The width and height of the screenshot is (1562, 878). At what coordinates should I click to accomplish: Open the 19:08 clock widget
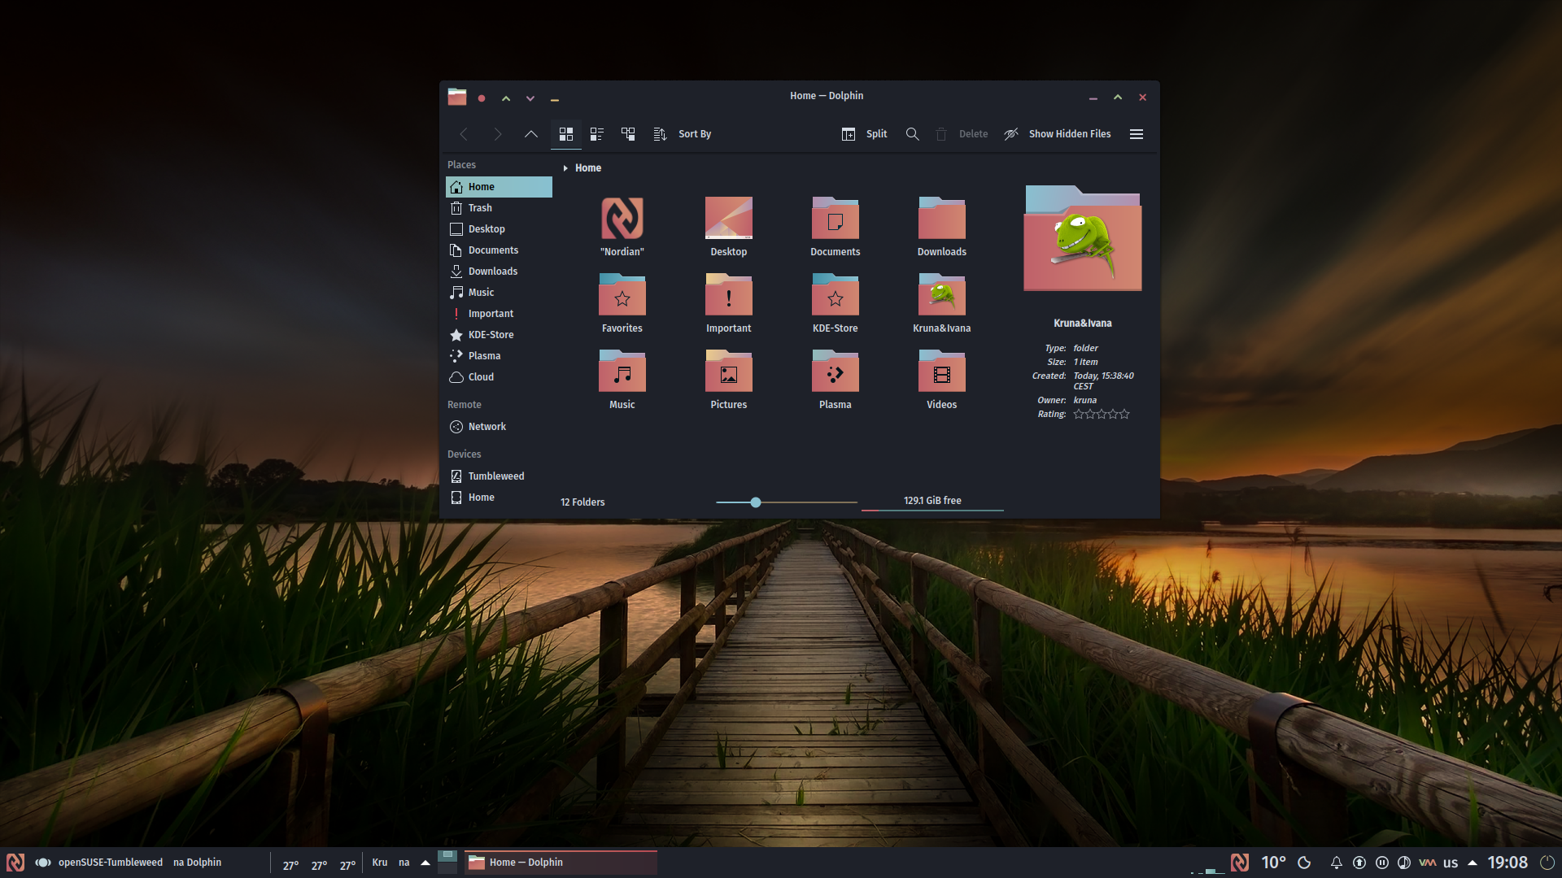click(1507, 863)
